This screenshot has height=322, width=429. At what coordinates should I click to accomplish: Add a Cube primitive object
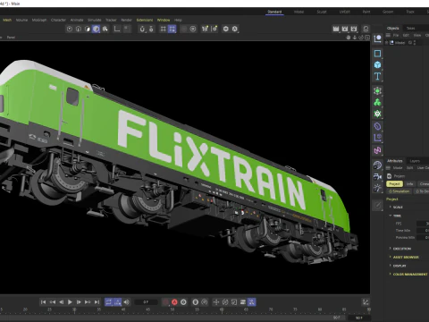(x=377, y=64)
